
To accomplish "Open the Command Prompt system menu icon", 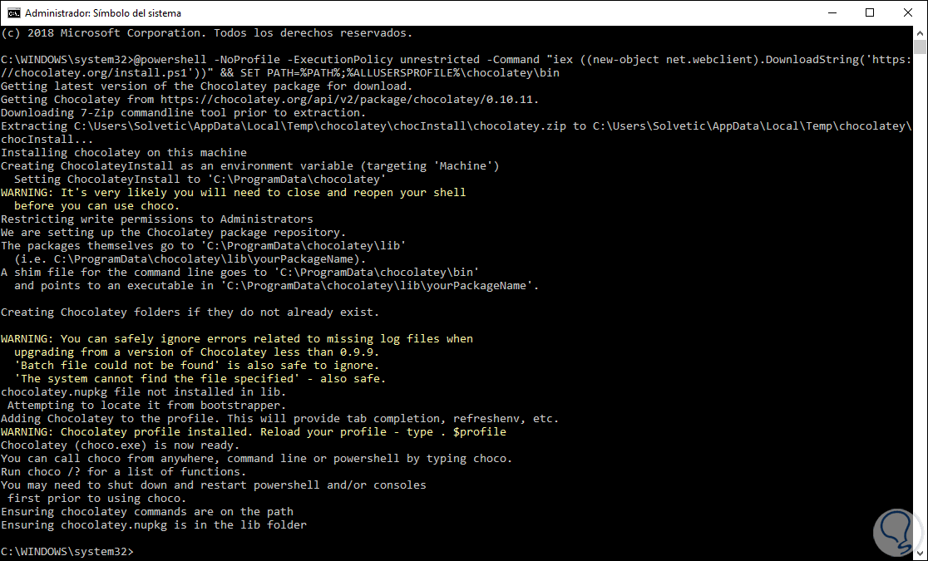I will (x=13, y=12).
